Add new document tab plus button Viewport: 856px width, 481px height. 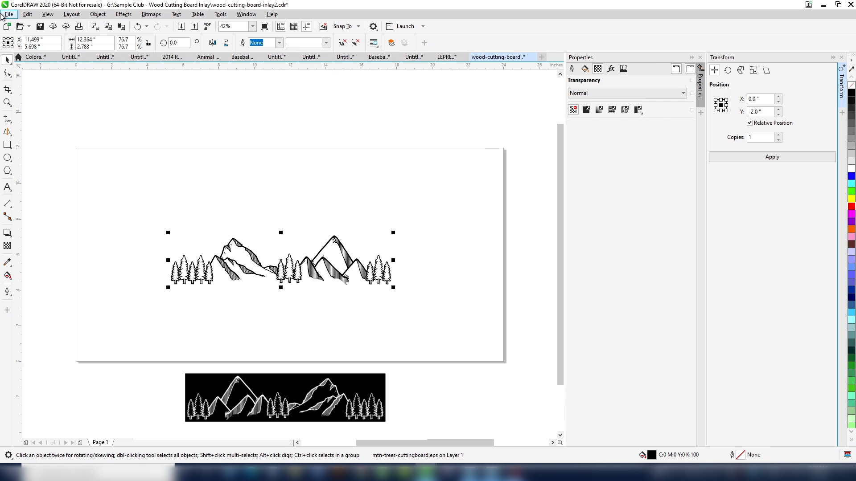[542, 57]
